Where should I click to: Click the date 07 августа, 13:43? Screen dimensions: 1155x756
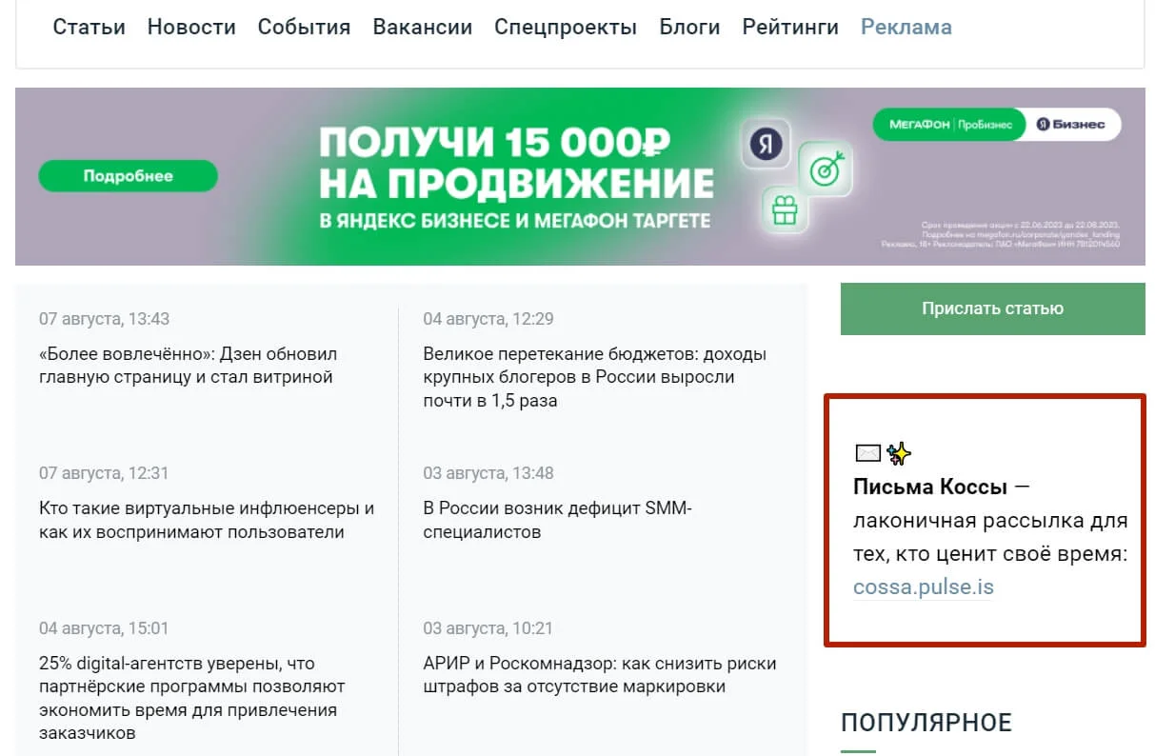tap(104, 319)
